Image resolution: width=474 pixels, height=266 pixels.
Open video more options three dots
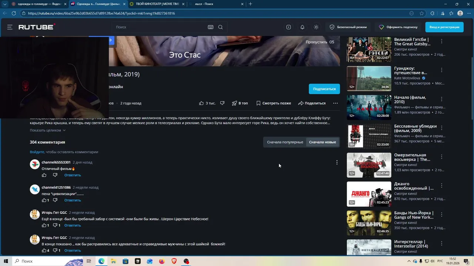click(x=335, y=103)
